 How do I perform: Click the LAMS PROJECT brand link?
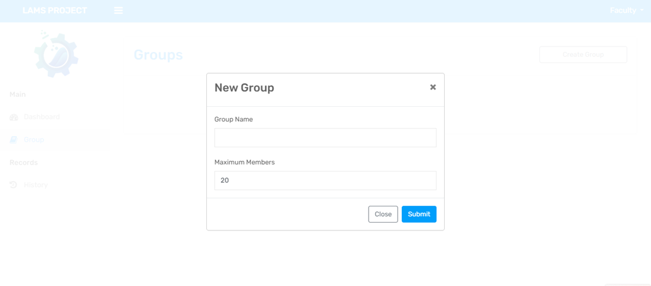(55, 10)
